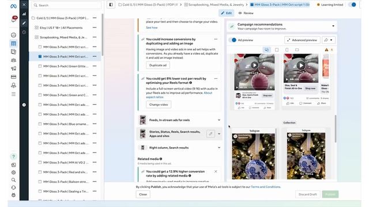Switch to the Edit tab
369x207 pixels.
click(227, 13)
